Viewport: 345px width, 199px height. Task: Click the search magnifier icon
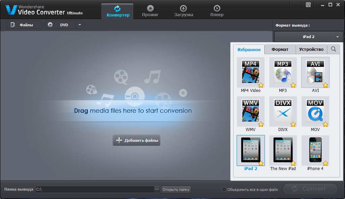click(333, 49)
